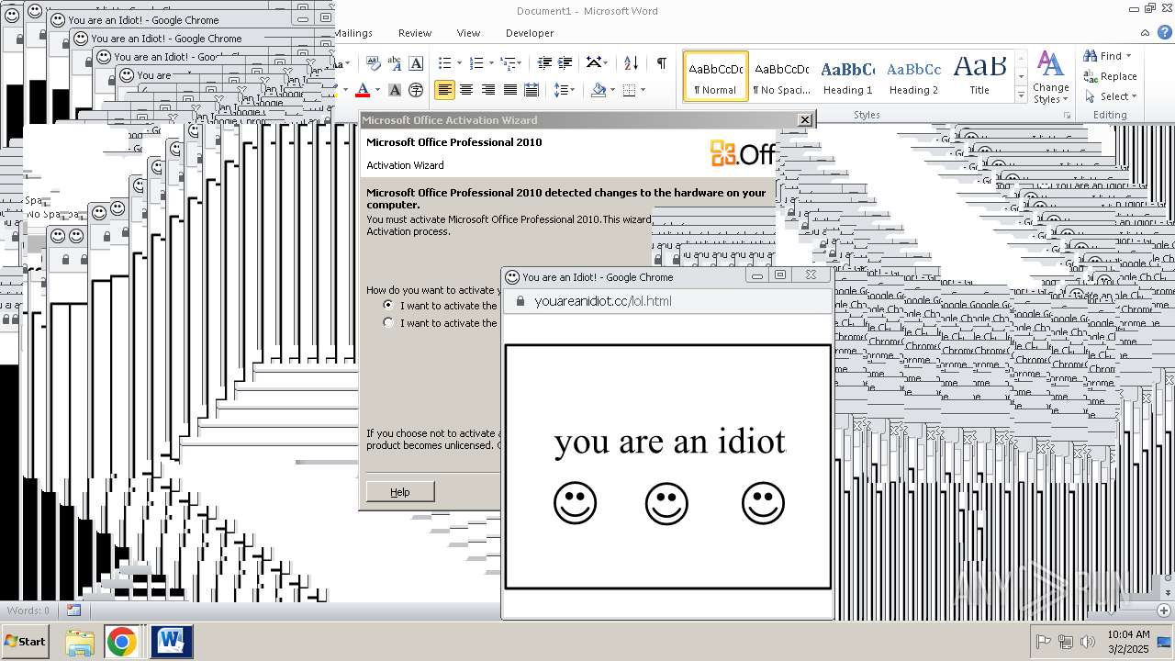The width and height of the screenshot is (1175, 661).
Task: Expand the line spacing dropdown arrow
Action: pos(572,90)
